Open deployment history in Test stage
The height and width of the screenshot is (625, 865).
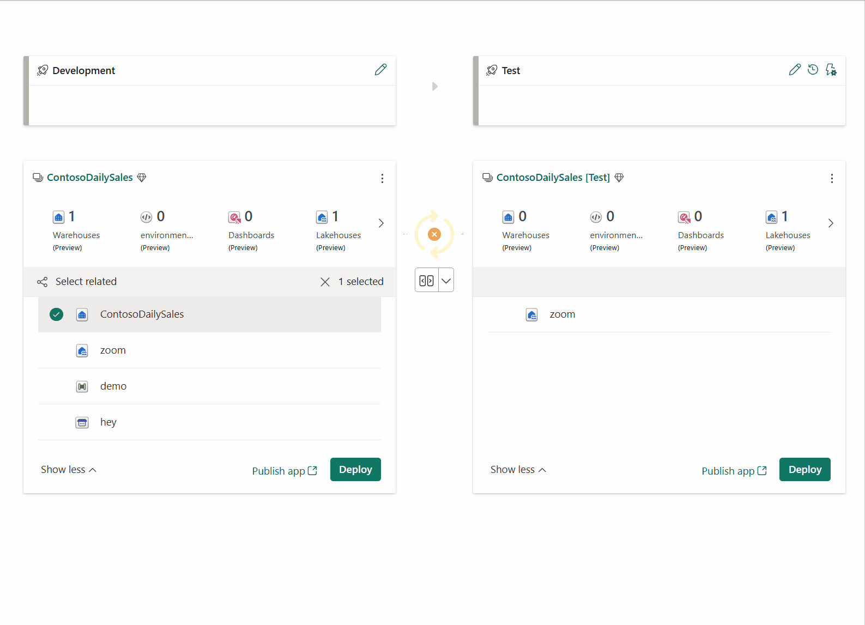coord(813,70)
